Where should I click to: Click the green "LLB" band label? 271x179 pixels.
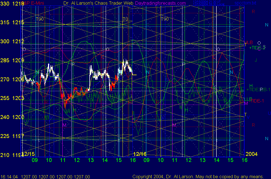(248, 99)
